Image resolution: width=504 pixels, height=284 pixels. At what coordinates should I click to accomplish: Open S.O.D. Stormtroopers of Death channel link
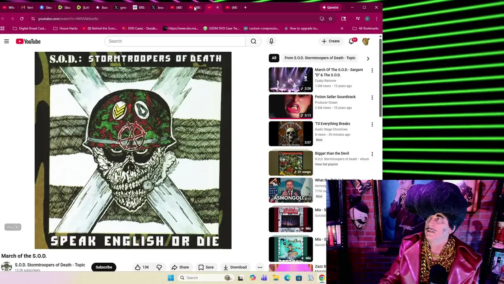click(x=50, y=265)
